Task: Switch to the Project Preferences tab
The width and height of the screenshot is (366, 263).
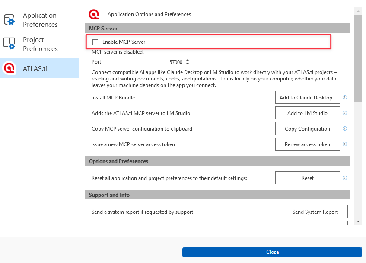Action: tap(40, 44)
